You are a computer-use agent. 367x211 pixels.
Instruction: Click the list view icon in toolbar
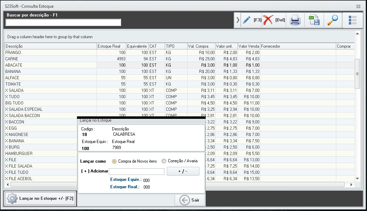(352, 20)
